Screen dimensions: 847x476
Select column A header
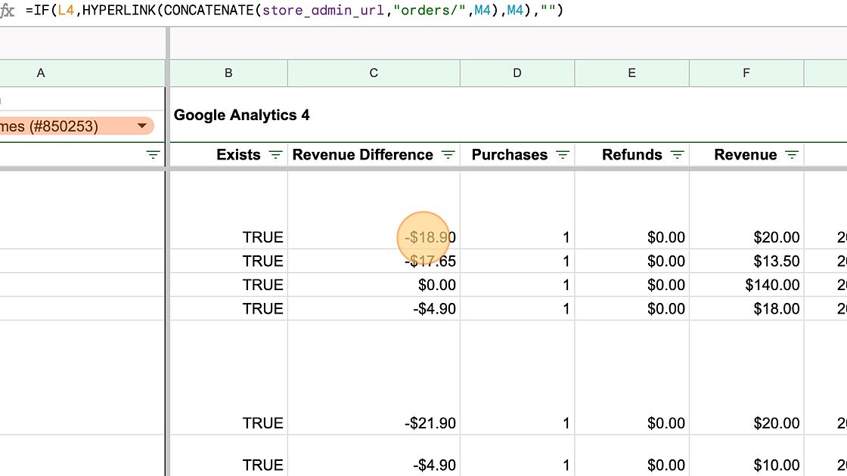tap(41, 73)
